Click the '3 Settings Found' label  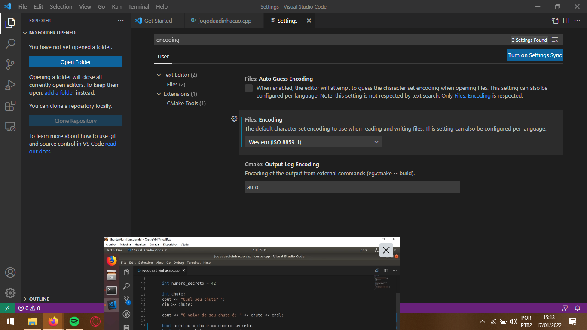point(529,40)
